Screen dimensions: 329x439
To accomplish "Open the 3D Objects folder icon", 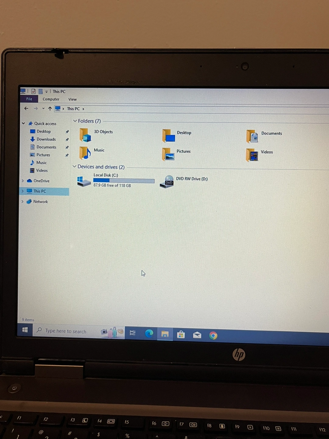I will [x=85, y=135].
